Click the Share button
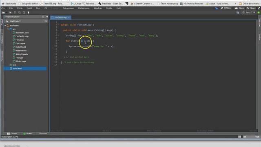 pos(251,8)
